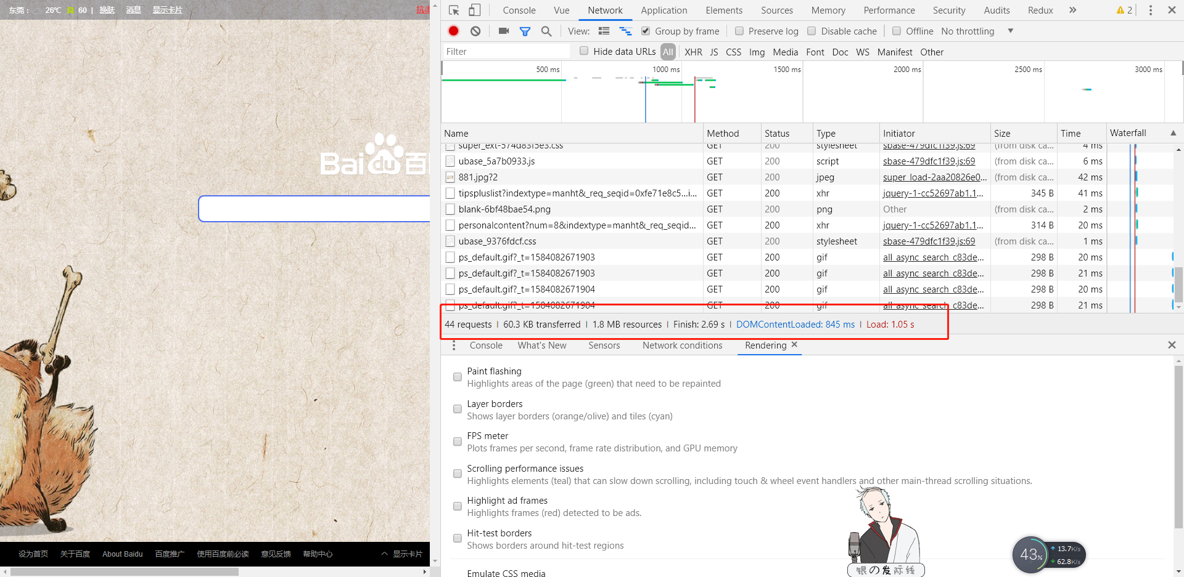Enable the Preserve log checkbox
This screenshot has width=1184, height=577.
[739, 31]
